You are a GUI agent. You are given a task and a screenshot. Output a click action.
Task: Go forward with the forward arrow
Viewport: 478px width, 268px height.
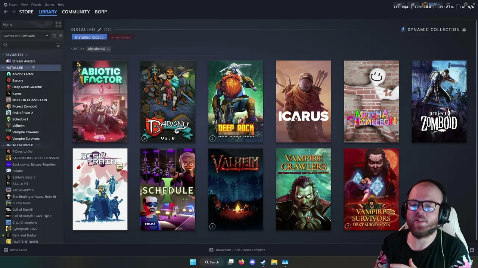(13, 12)
